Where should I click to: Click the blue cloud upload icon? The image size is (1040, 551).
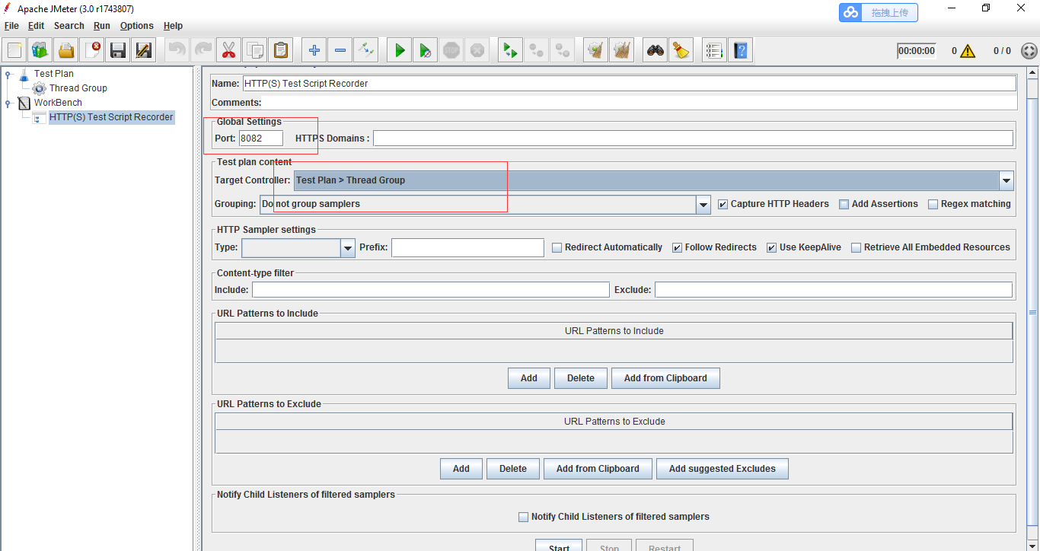pos(851,12)
